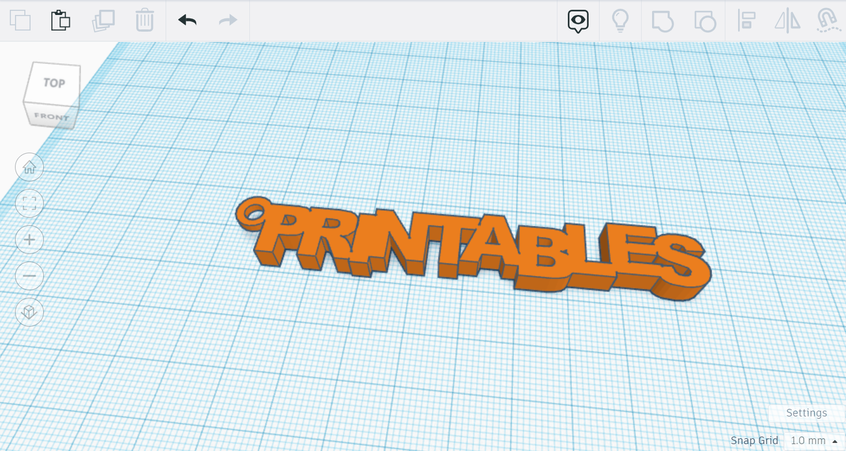The height and width of the screenshot is (451, 846).
Task: Open the Align tool
Action: 746,20
